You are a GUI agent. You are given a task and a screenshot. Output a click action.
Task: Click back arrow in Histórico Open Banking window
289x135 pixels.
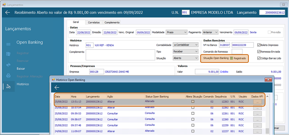click(57, 87)
